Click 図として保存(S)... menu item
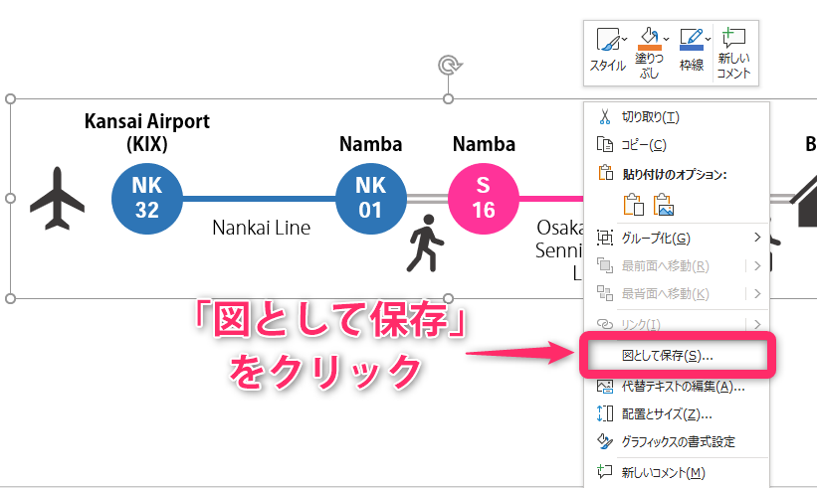Image resolution: width=817 pixels, height=488 pixels. coord(677,356)
